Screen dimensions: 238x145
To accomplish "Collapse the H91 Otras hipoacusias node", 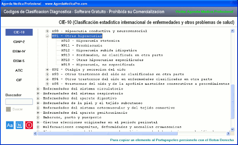I will pos(47,36).
